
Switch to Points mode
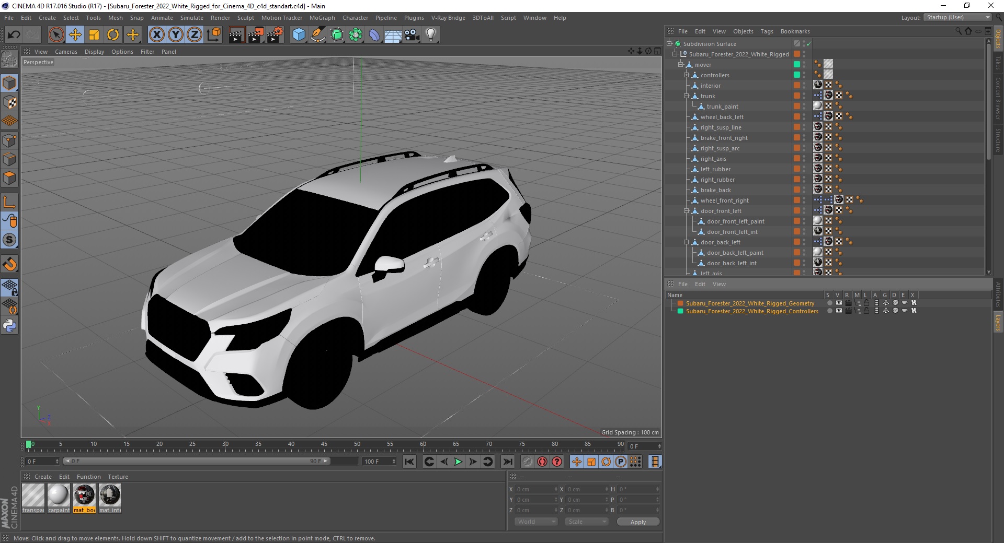pos(9,140)
